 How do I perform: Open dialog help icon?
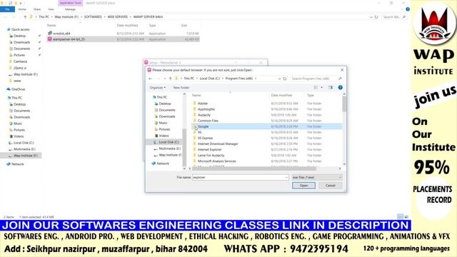340,87
